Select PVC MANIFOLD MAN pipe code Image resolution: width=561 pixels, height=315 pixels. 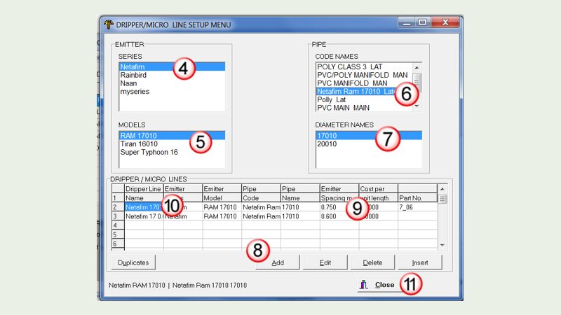[364, 83]
